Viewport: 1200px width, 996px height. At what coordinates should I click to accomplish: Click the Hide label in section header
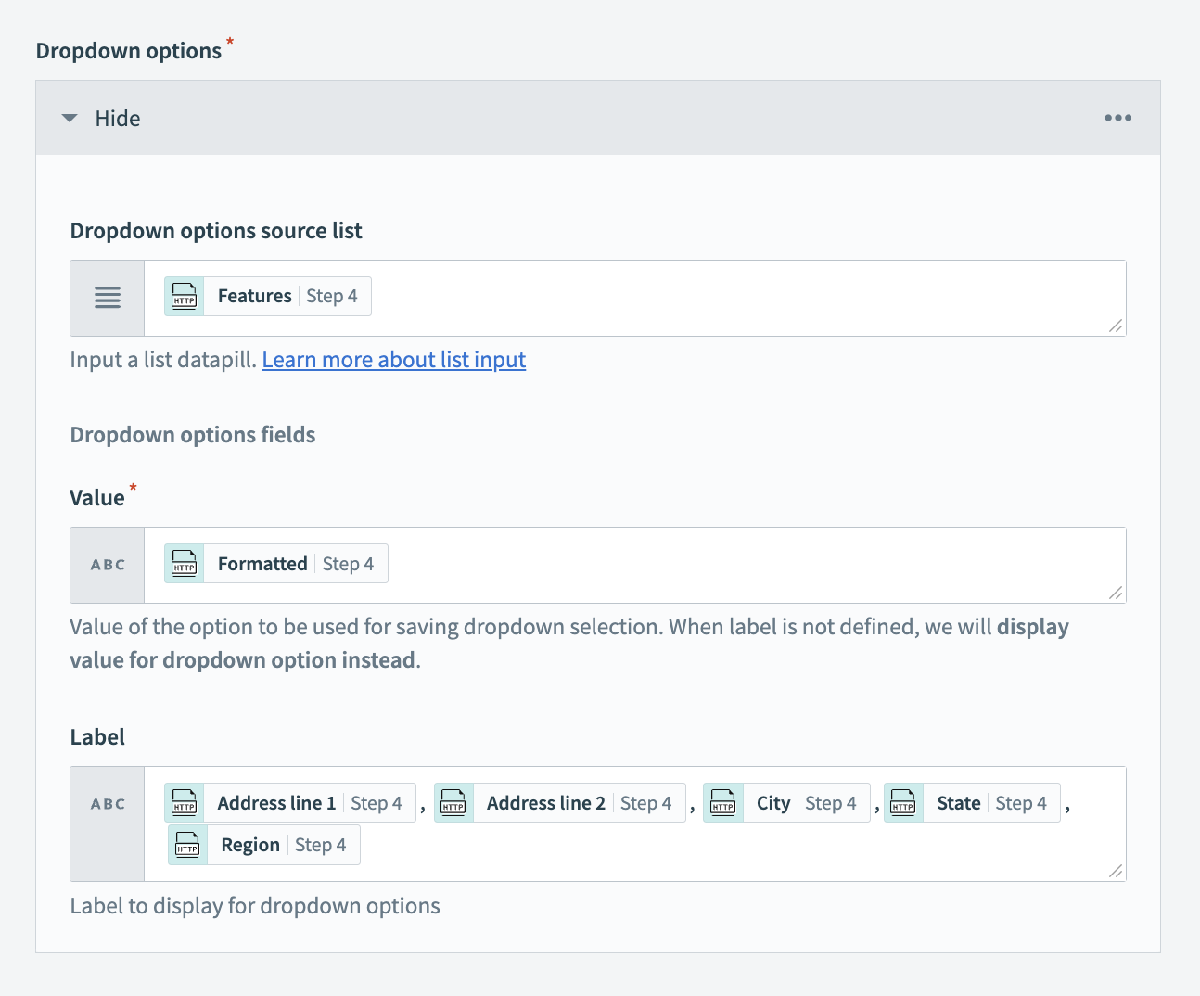[x=118, y=119]
